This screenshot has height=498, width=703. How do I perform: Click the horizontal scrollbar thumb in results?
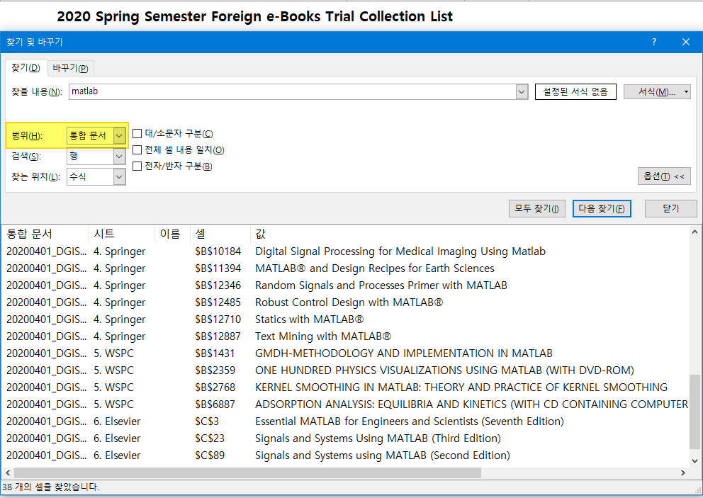click(247, 473)
